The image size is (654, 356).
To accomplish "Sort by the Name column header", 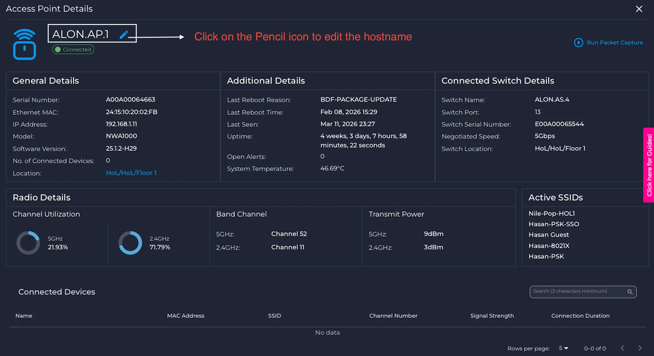I will coord(24,316).
